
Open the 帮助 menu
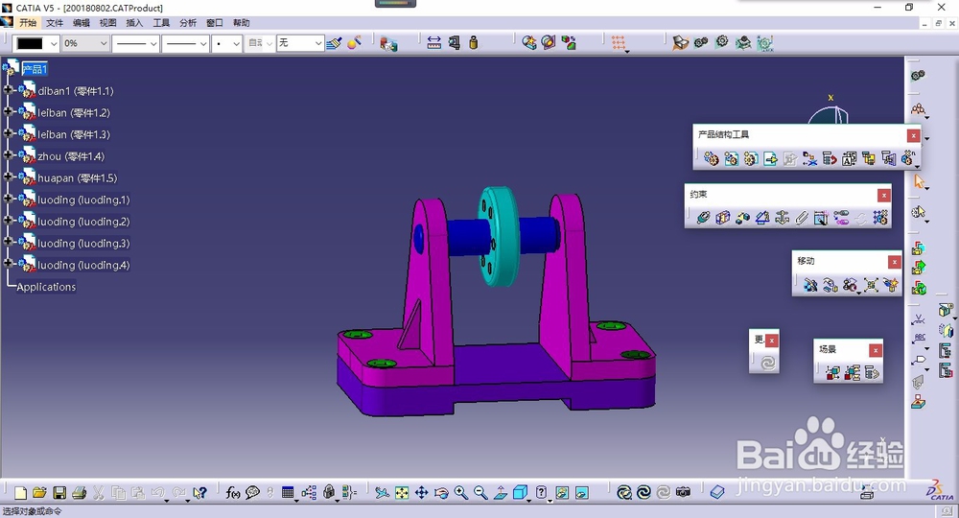241,23
